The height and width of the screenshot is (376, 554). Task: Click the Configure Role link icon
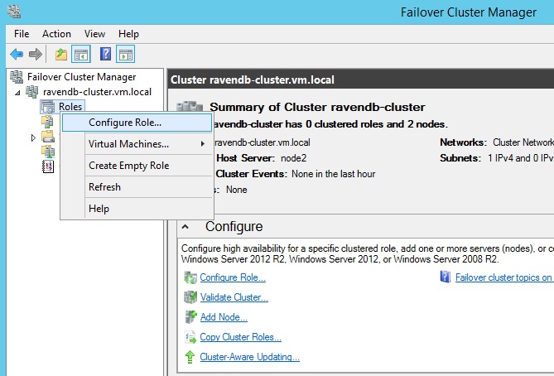(x=190, y=277)
